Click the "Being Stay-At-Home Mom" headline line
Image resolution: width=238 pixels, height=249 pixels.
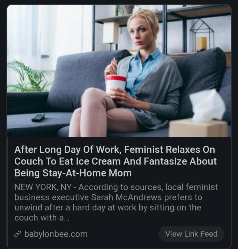tap(73, 173)
